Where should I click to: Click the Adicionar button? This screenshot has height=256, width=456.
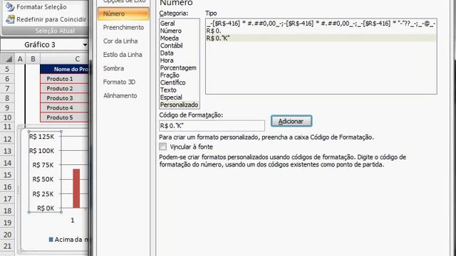(x=291, y=121)
